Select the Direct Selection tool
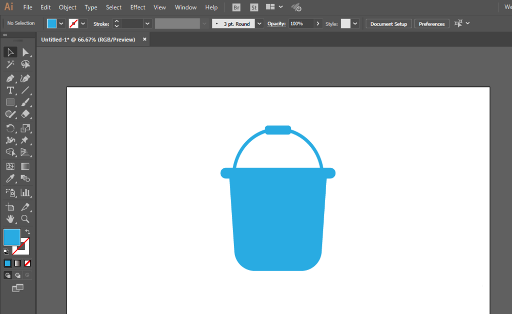 click(x=25, y=52)
